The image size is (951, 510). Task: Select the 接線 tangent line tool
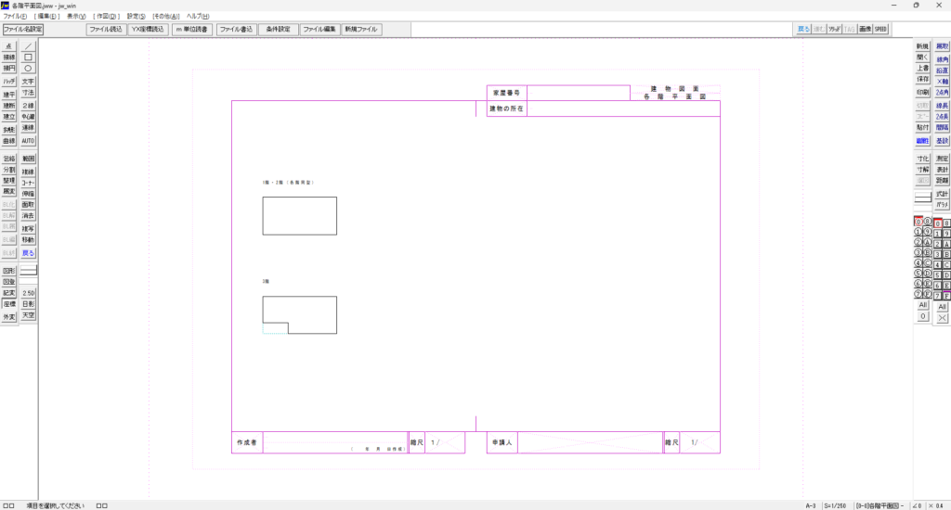[8, 57]
